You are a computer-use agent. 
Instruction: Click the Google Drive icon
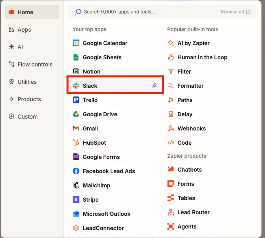(x=76, y=114)
